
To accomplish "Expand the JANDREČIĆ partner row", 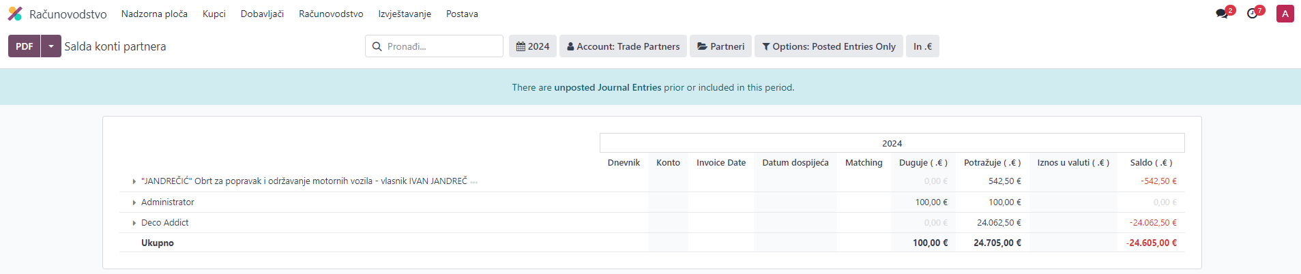I will [x=134, y=181].
